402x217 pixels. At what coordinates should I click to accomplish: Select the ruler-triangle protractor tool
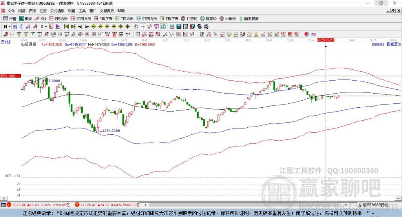coord(73,34)
